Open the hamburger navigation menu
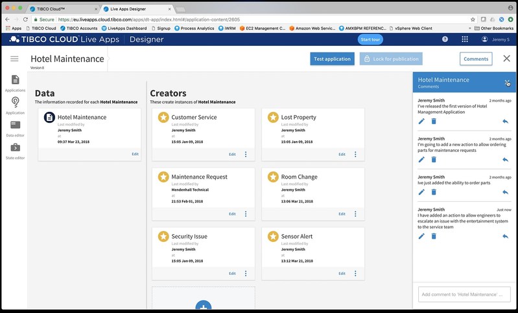Viewport: 518px width, 313px height. click(x=14, y=59)
